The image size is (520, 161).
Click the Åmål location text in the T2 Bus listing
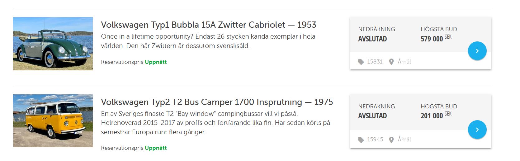pos(404,140)
